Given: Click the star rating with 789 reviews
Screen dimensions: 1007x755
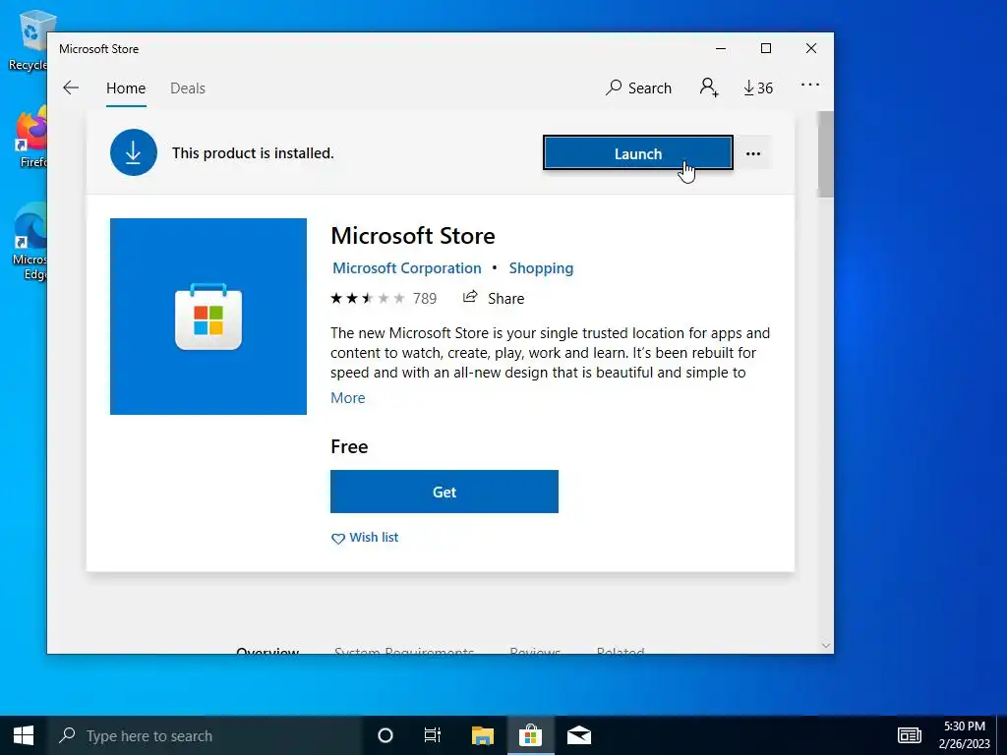Looking at the screenshot, I should click(x=384, y=299).
